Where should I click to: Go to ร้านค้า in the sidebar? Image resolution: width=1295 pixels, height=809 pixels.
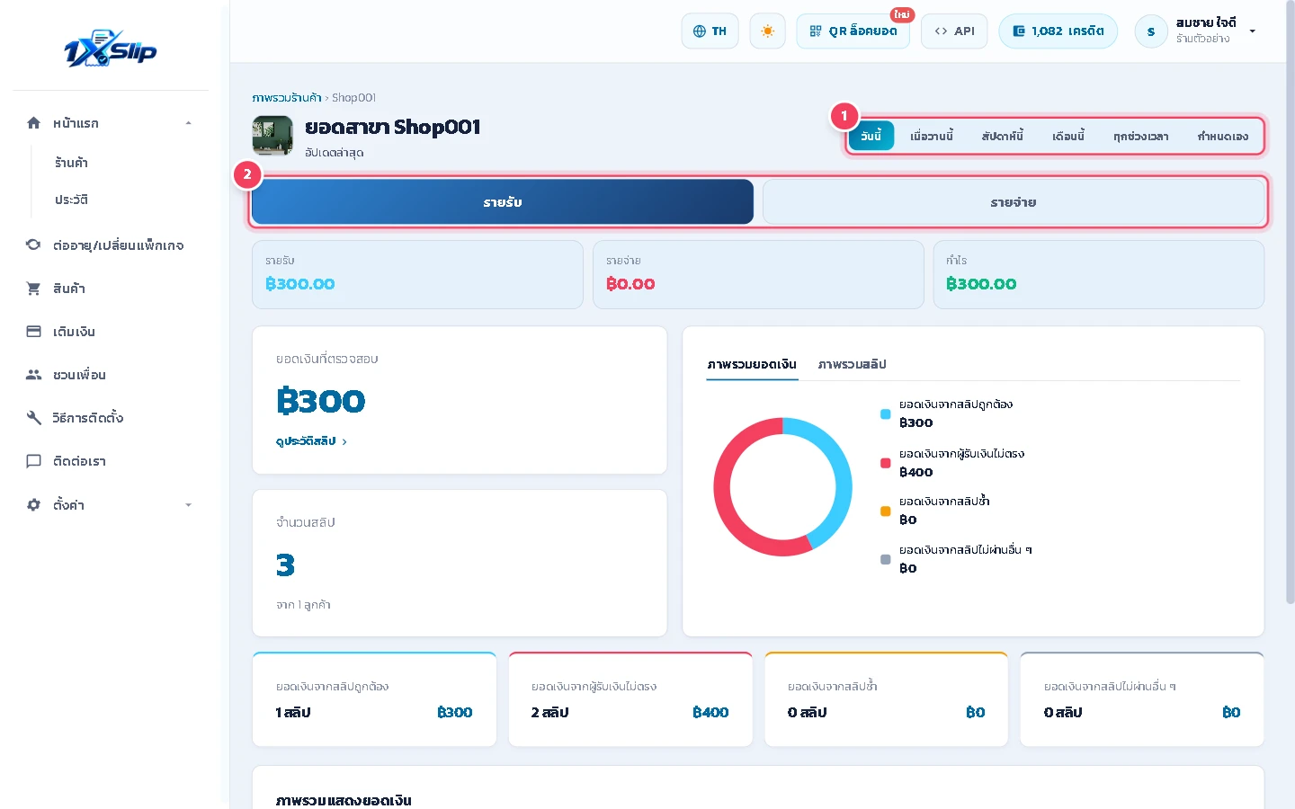[x=71, y=163]
